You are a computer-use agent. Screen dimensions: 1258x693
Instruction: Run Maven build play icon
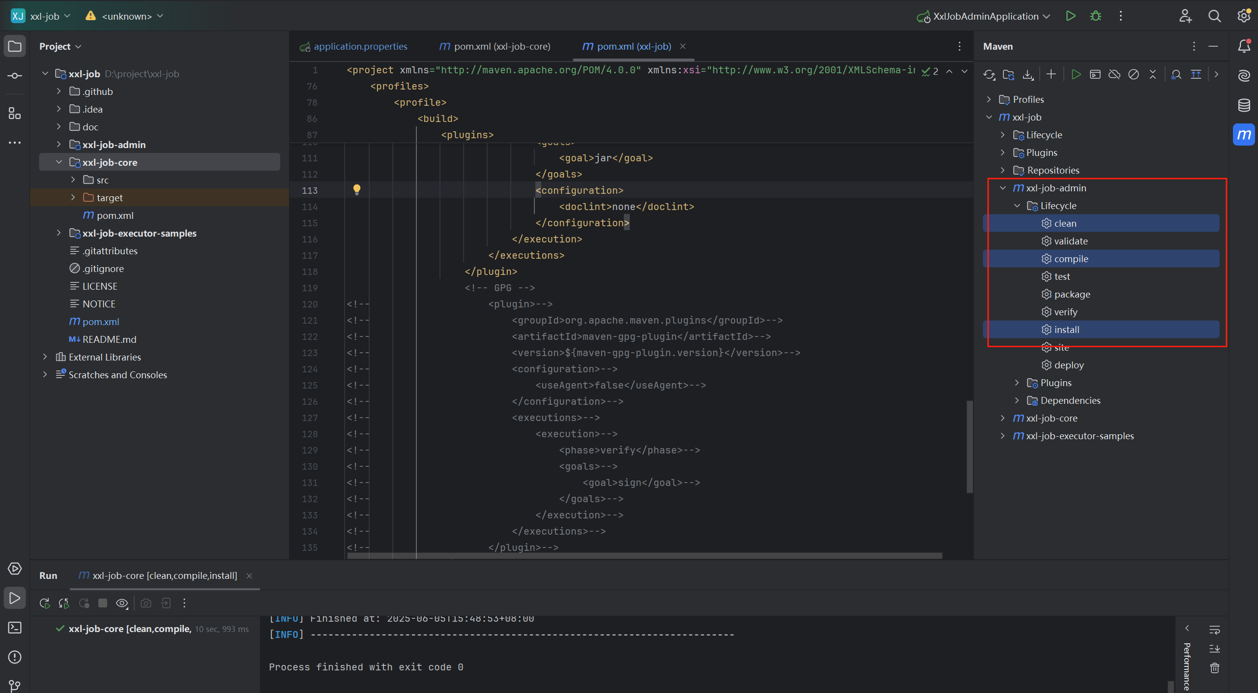coord(1076,74)
